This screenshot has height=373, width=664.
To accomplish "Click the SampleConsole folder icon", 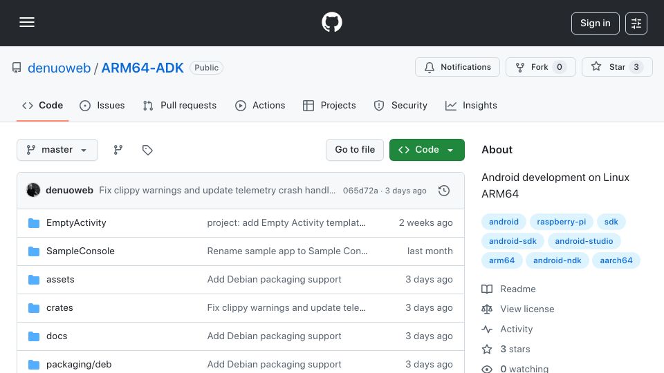I will point(34,251).
